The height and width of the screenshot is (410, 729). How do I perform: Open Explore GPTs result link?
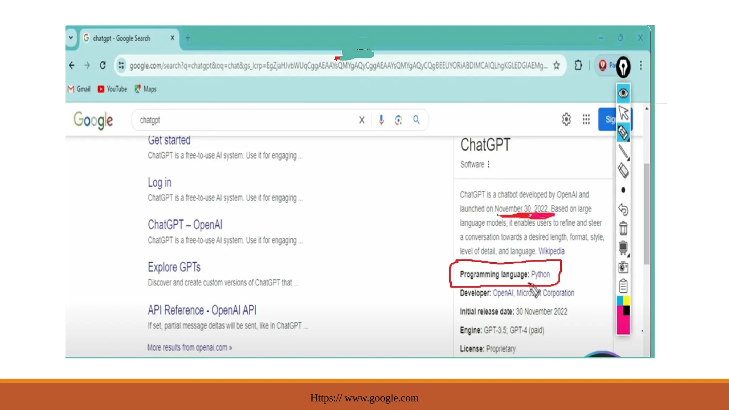tap(174, 267)
